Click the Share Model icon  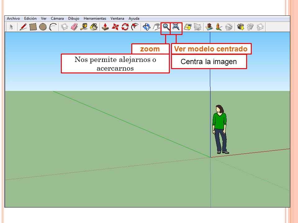click(x=250, y=27)
